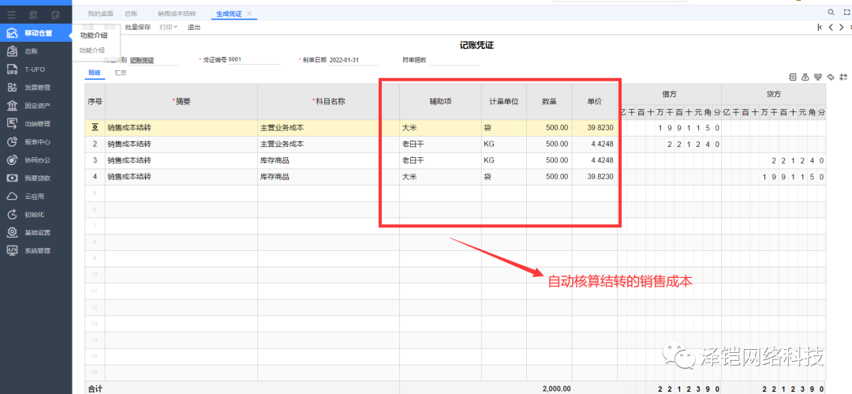852x394 pixels.
Task: Expand the 打印 print dropdown
Action: click(x=168, y=28)
